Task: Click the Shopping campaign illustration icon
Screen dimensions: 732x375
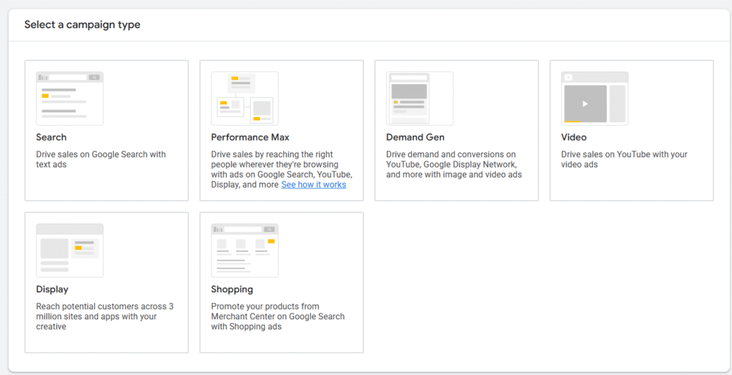Action: [x=244, y=251]
